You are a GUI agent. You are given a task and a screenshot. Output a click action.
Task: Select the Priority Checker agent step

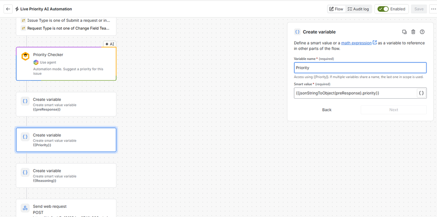(66, 64)
